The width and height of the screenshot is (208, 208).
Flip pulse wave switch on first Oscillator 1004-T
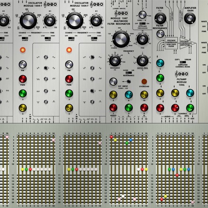(46, 102)
